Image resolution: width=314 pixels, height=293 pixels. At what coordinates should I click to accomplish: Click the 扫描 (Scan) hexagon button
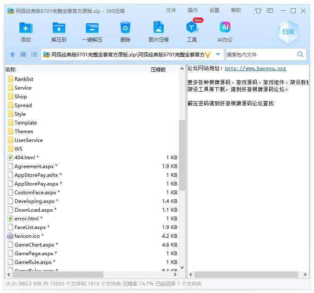click(288, 32)
